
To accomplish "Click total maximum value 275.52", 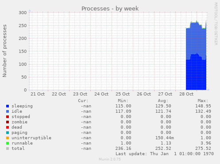I will [203, 149].
